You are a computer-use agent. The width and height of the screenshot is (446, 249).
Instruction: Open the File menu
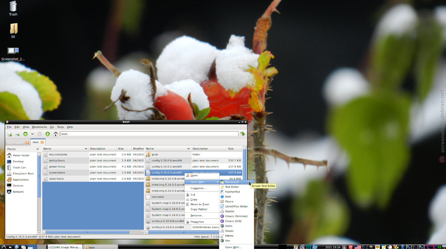click(9, 127)
